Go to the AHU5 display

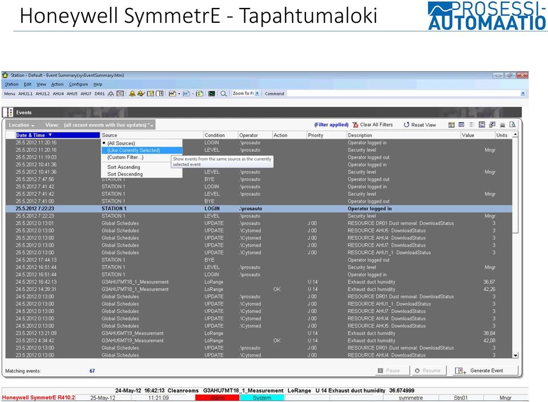point(72,94)
